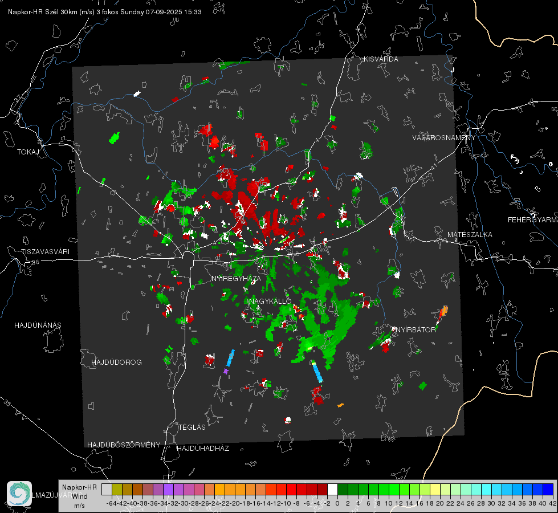Click road number 37 near the top-left river
This screenshot has height=513, width=558.
18,98
